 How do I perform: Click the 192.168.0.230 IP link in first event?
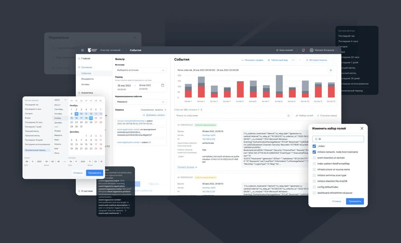point(209,139)
